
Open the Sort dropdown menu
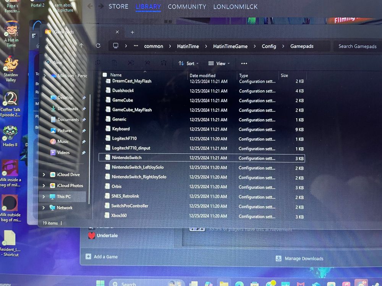point(188,63)
